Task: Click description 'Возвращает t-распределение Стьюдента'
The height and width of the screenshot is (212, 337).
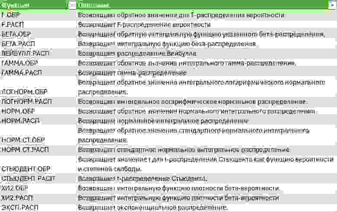Action: (x=142, y=178)
